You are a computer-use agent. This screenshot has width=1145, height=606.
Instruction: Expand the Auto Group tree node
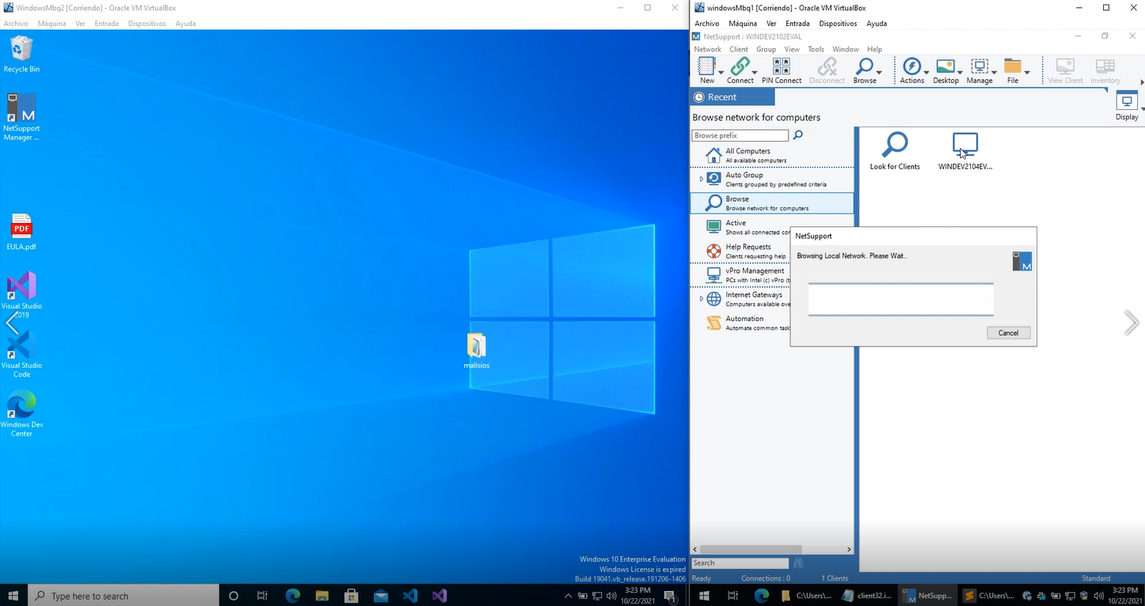tap(701, 179)
